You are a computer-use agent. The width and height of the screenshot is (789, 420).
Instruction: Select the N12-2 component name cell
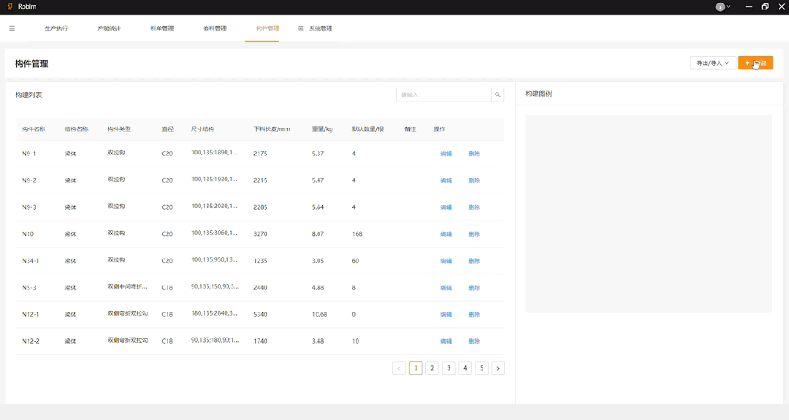pos(31,341)
